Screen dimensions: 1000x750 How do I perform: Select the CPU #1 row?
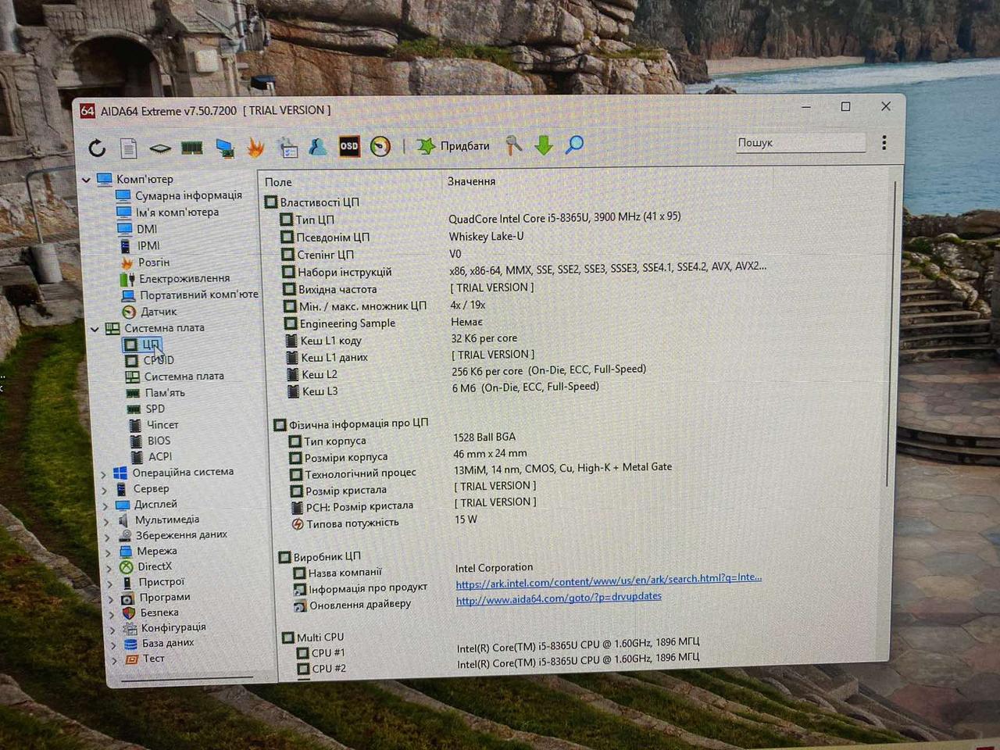328,653
